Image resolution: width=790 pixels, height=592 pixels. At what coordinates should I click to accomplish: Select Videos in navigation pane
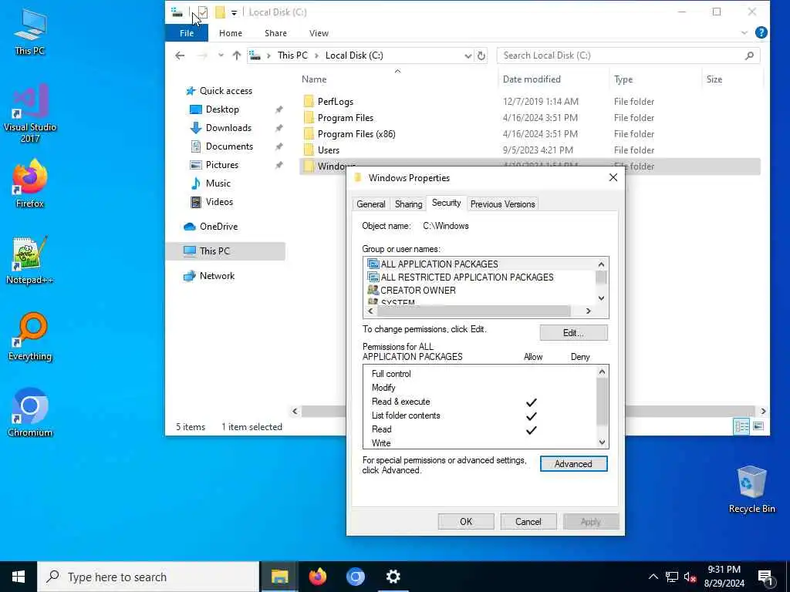coord(219,202)
